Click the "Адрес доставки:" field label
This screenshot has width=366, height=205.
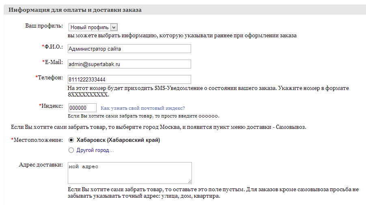(x=41, y=165)
